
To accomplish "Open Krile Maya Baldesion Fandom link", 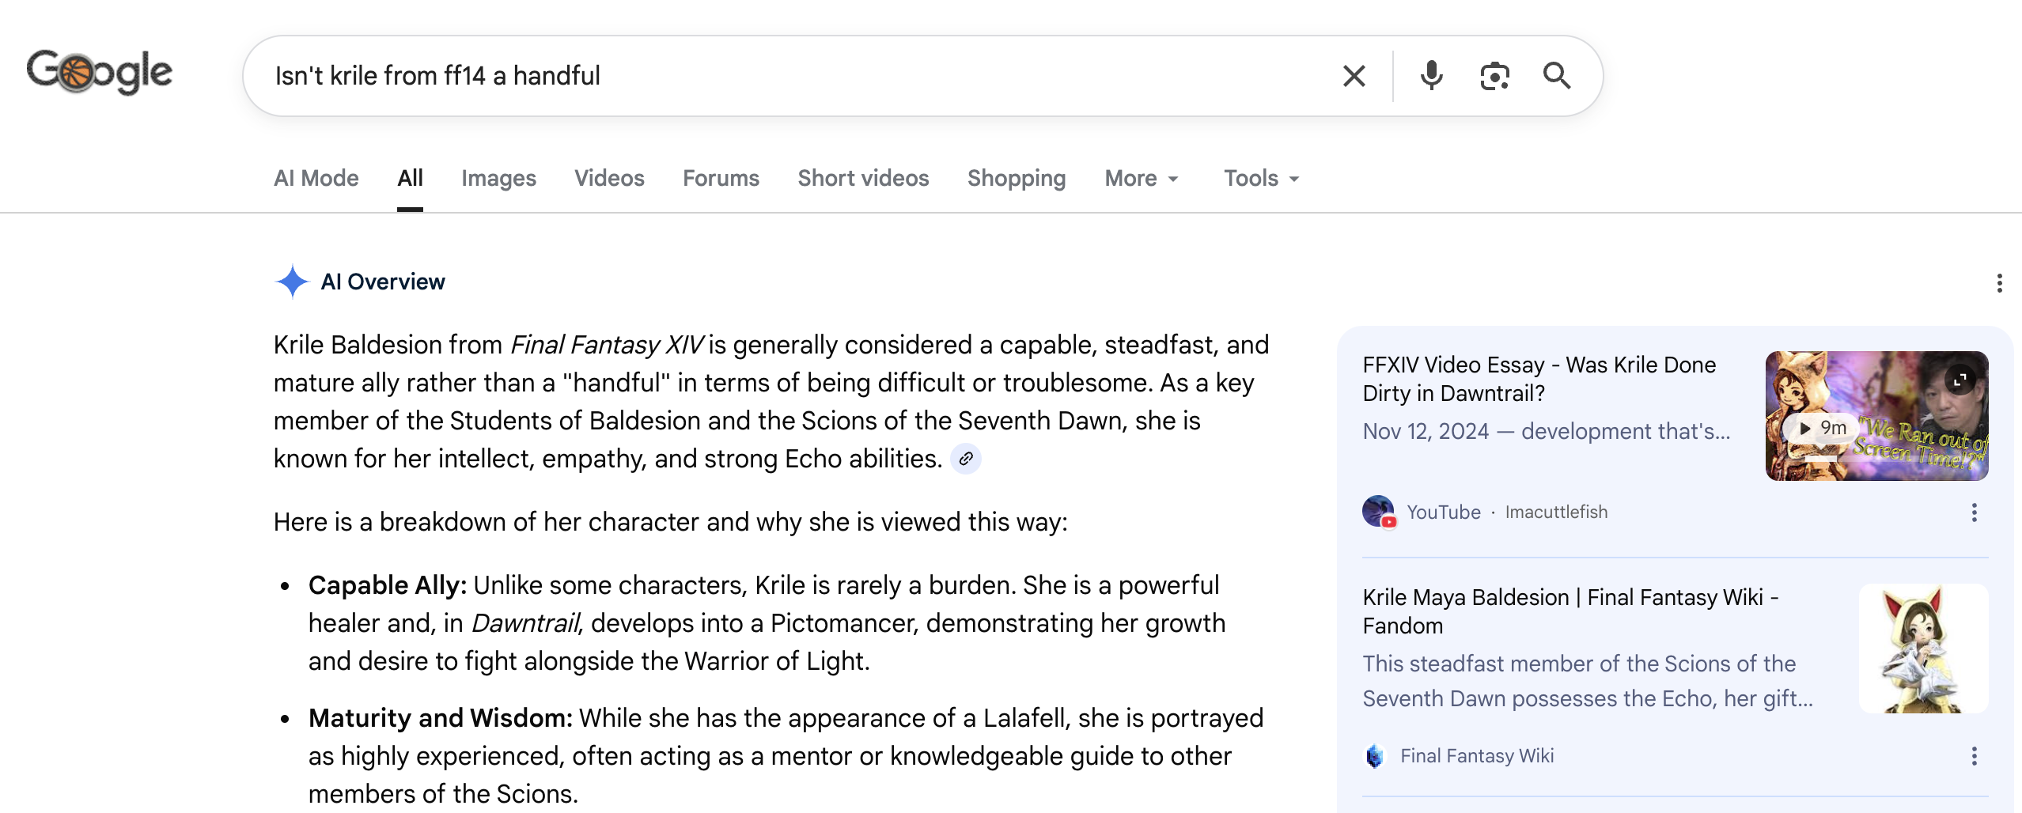I will click(1570, 611).
